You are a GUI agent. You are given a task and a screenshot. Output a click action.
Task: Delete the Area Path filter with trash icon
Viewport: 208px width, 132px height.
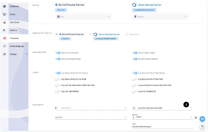[196, 117]
